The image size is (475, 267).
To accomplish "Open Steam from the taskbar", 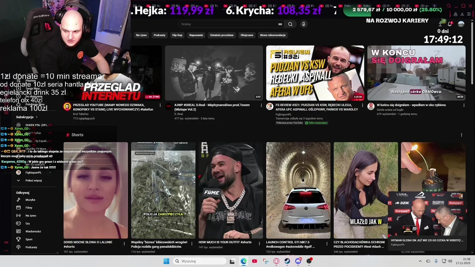I will [287, 261].
